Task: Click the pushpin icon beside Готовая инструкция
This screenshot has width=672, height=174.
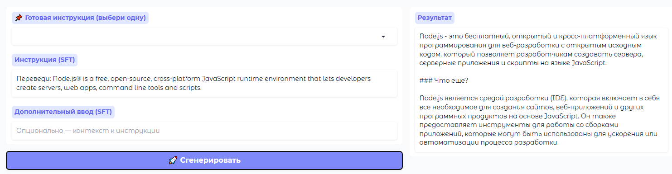Action: 19,18
